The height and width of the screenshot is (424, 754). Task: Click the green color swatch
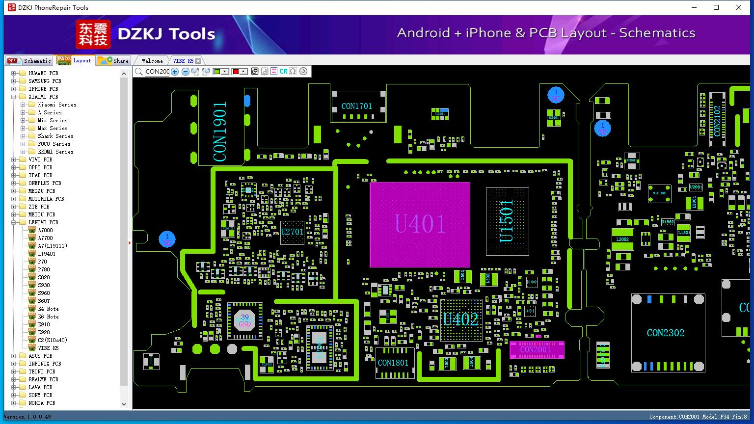tap(217, 72)
